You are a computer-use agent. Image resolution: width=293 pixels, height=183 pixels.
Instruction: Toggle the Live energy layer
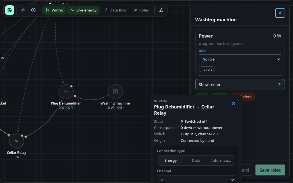83,10
